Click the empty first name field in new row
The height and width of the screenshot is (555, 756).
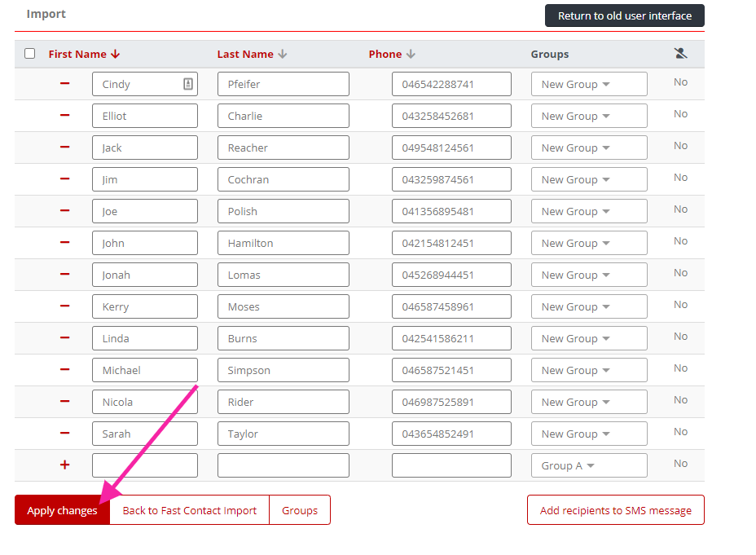[x=145, y=466]
